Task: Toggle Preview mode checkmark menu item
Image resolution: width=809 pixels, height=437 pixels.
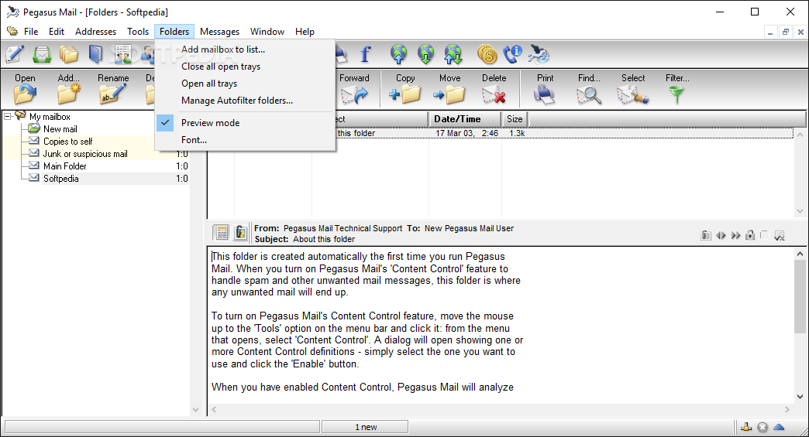Action: pyautogui.click(x=245, y=122)
